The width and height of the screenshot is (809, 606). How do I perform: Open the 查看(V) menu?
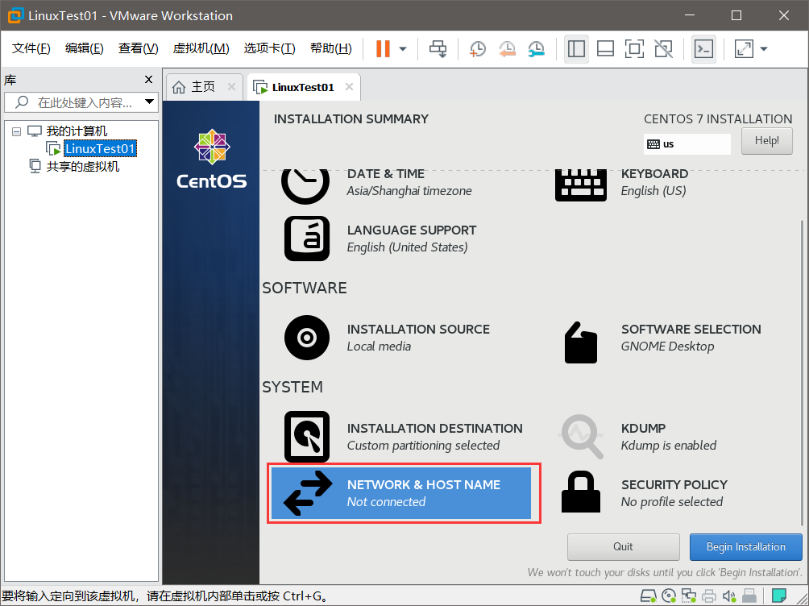(x=138, y=48)
